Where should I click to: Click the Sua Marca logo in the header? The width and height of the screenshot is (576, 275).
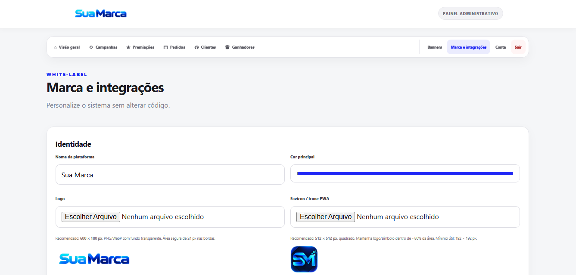pyautogui.click(x=101, y=14)
